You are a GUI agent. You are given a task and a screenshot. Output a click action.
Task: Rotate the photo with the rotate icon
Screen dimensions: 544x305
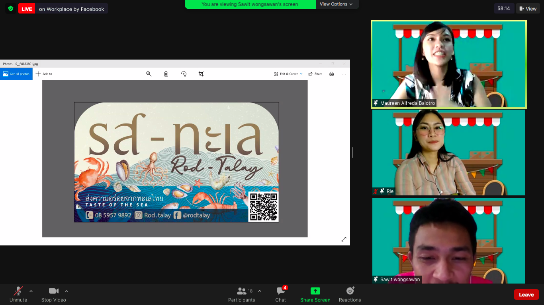coord(184,74)
